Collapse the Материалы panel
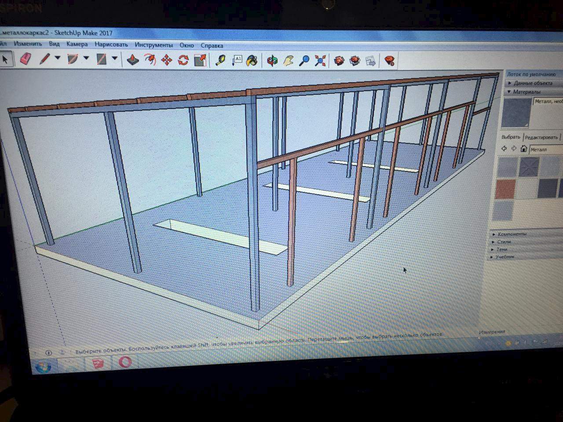 click(x=534, y=92)
